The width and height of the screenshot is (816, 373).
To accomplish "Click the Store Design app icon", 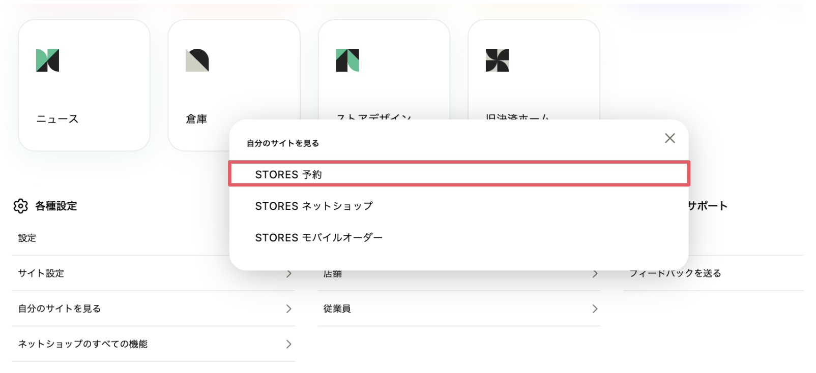I will (x=347, y=60).
